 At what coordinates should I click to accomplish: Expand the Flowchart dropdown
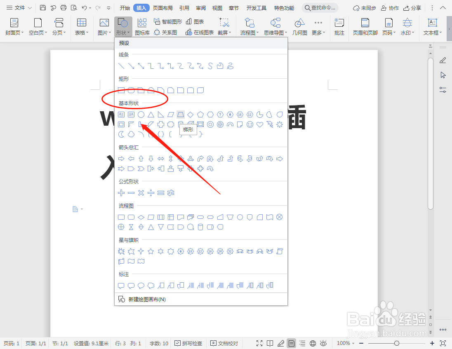pyautogui.click(x=250, y=26)
